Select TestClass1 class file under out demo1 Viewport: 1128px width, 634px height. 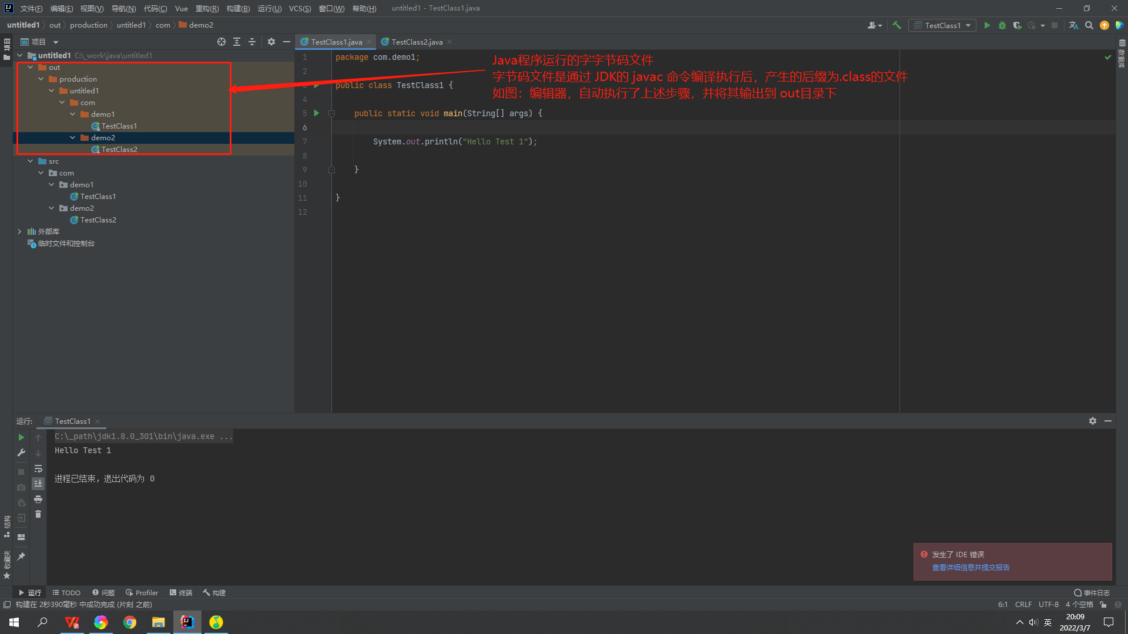tap(119, 126)
